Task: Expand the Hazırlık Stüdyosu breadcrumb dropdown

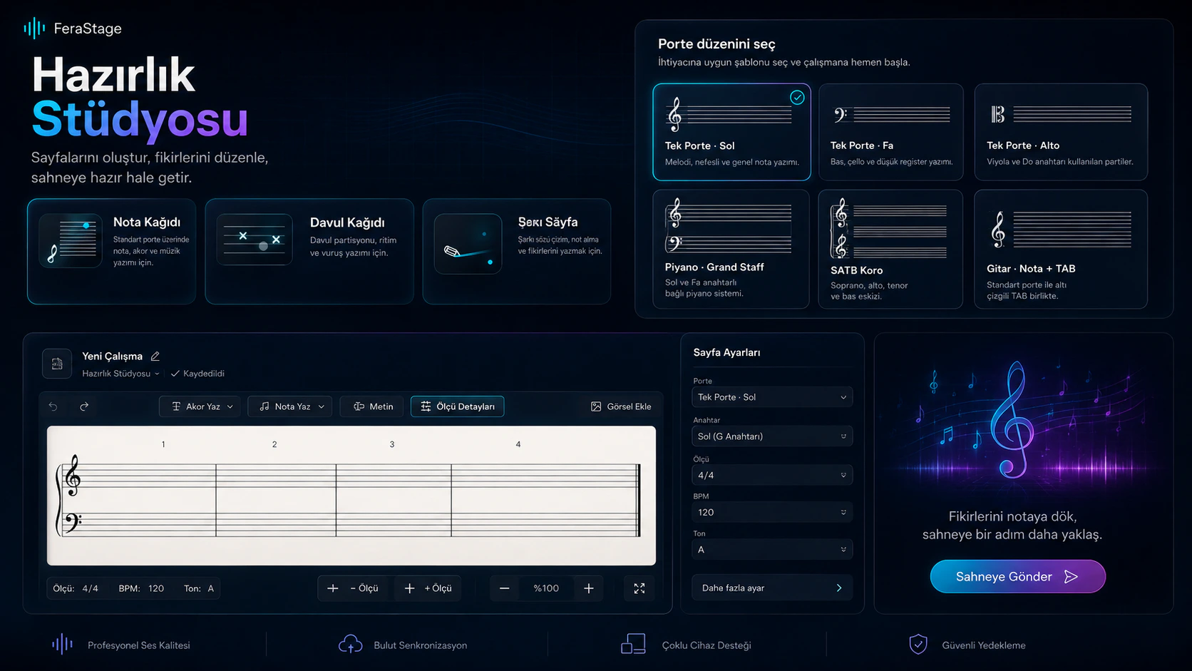Action: 120,374
